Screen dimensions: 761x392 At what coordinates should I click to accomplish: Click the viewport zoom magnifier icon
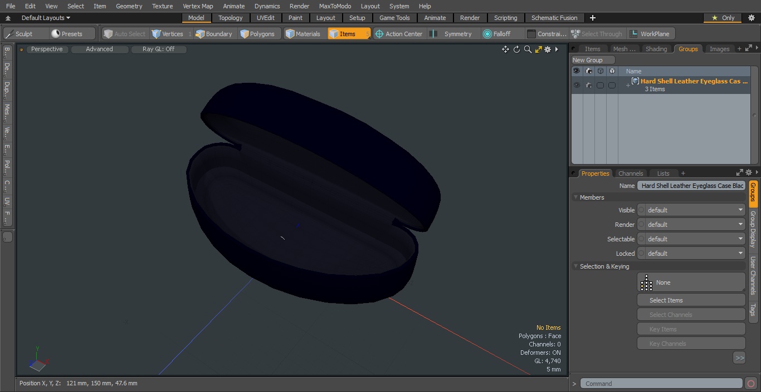(528, 49)
